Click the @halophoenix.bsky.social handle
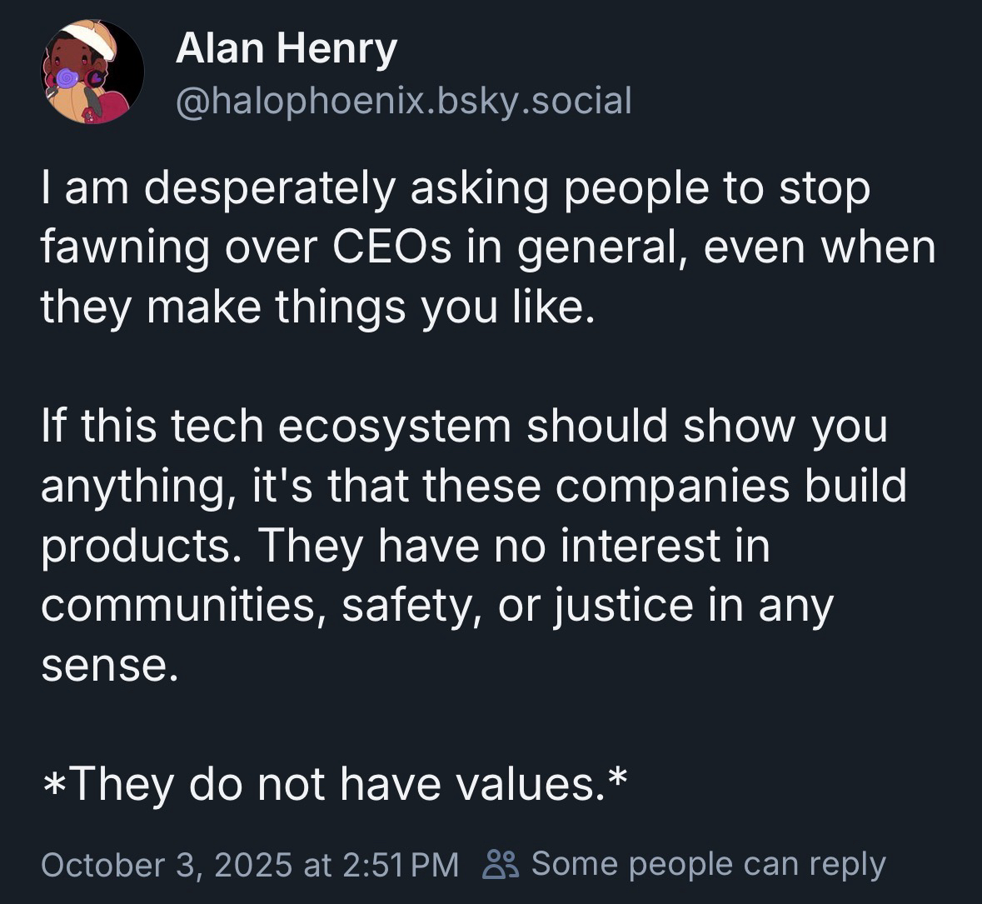 [403, 101]
